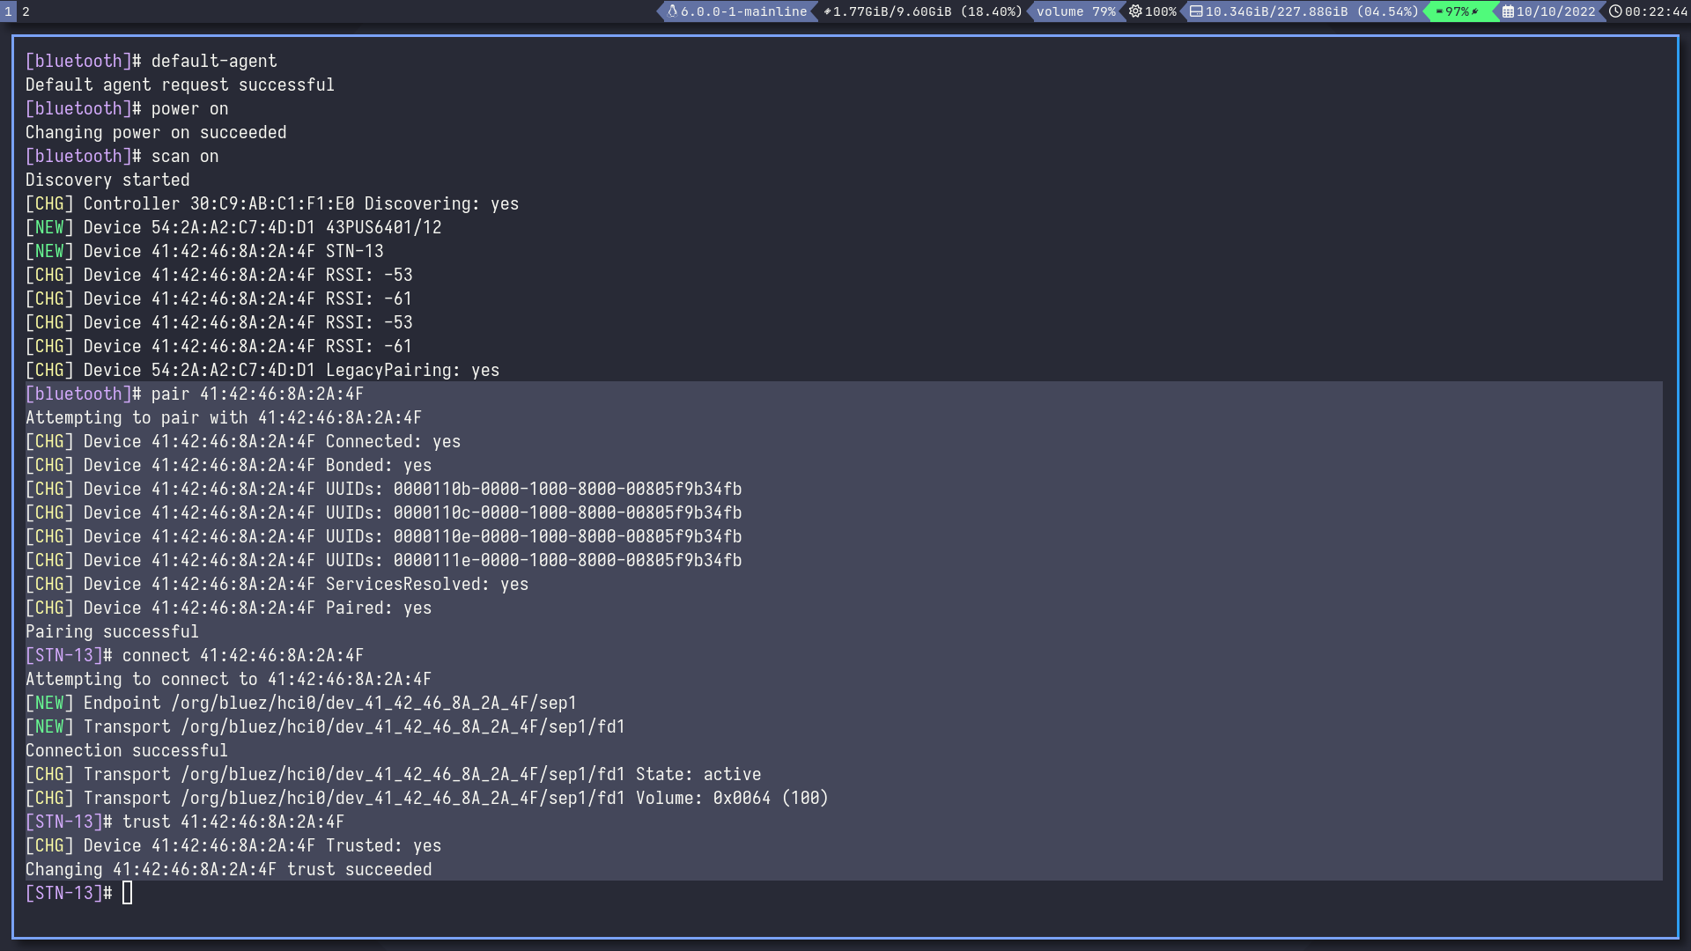Viewport: 1691px width, 951px height.
Task: Click the 10/10/2022 date module
Action: click(1555, 11)
